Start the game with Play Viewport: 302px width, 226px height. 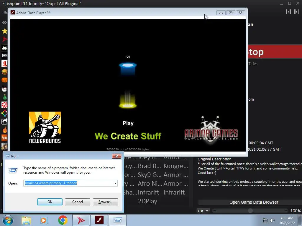[x=128, y=123]
